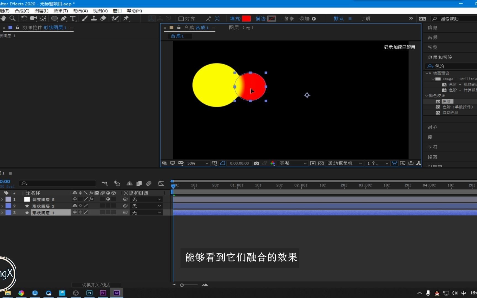Open the 窗口 menu
This screenshot has width=477, height=298.
pyautogui.click(x=117, y=11)
